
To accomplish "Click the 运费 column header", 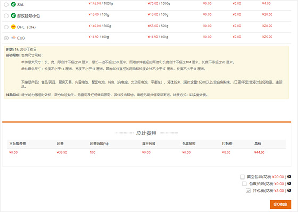I will click(60, 144).
